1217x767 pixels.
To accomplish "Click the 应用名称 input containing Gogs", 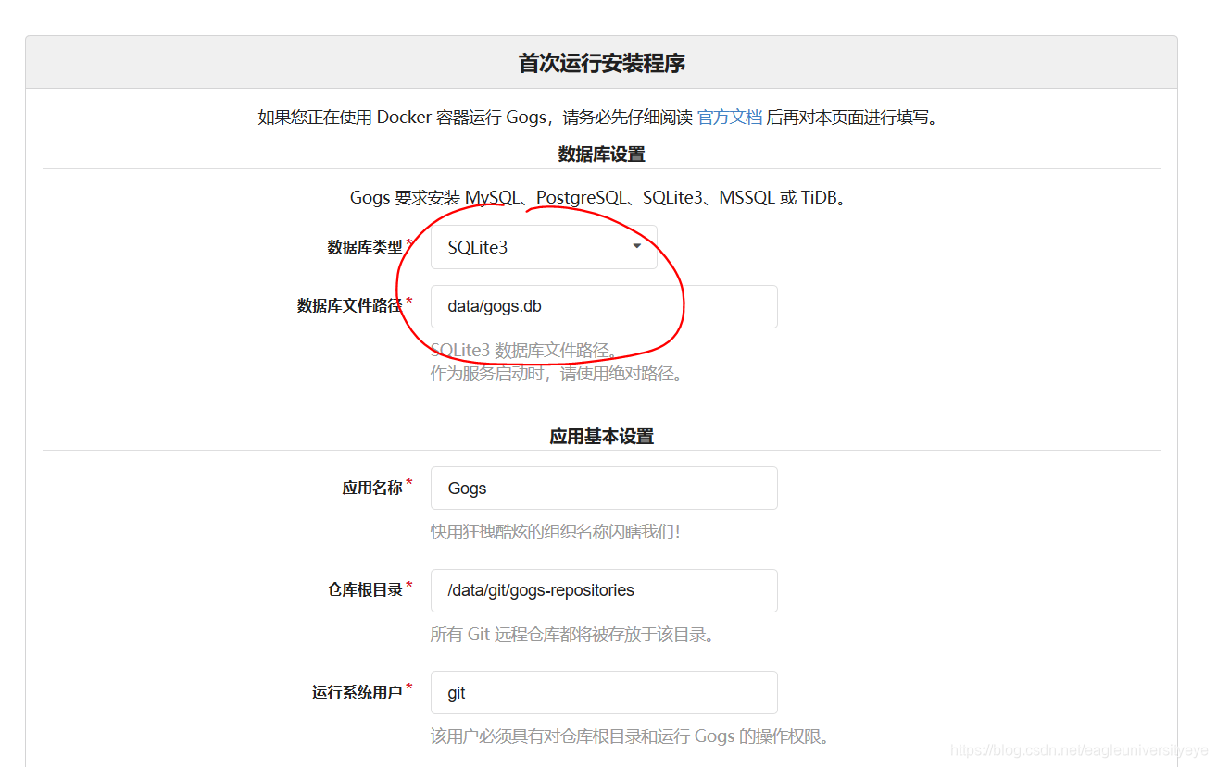I will pos(604,488).
